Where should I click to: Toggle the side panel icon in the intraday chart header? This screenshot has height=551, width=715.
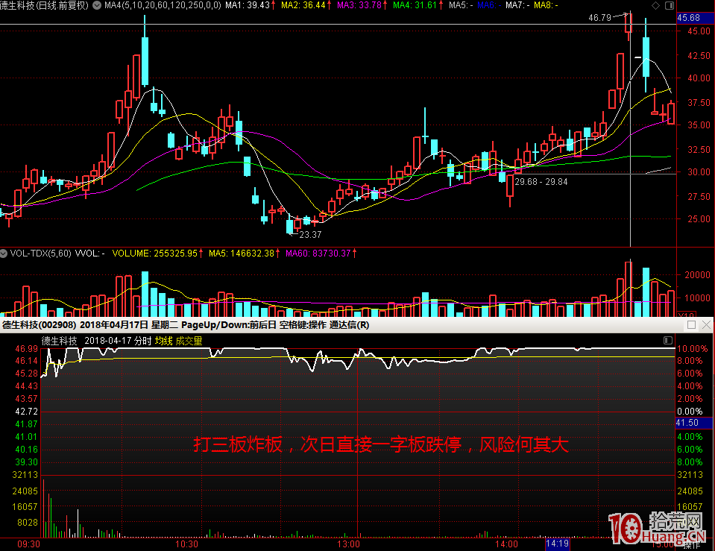coord(668,340)
